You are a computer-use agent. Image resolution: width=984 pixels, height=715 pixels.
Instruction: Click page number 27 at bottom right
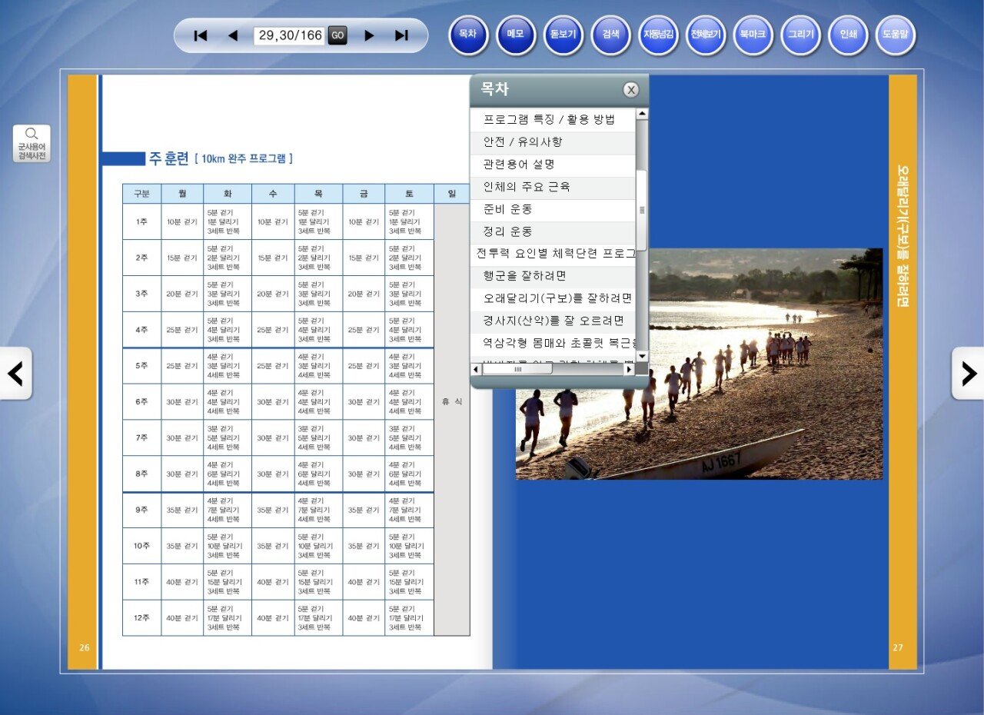point(898,647)
